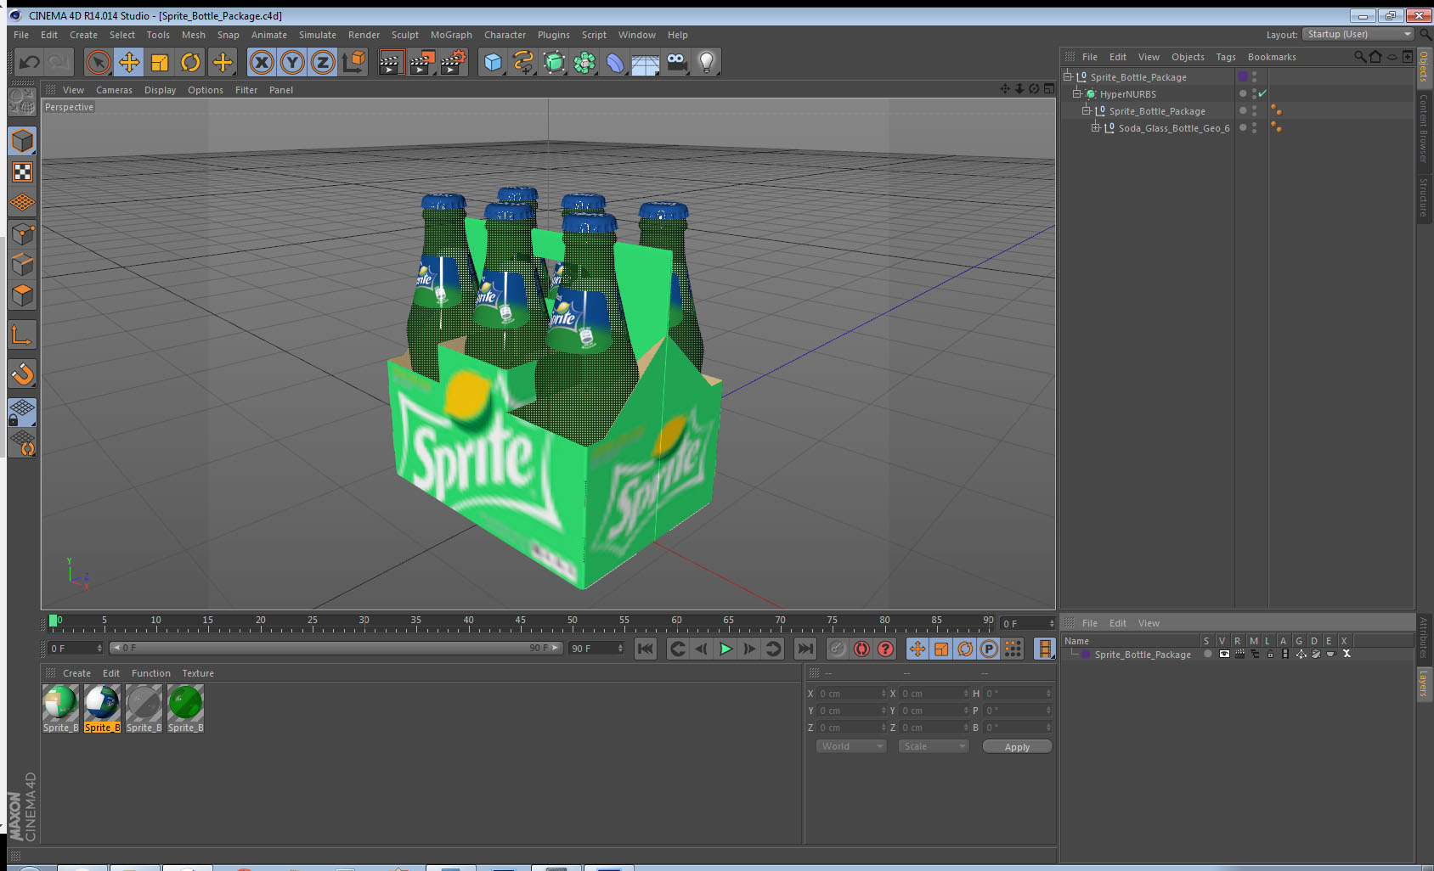Open Edit Render Settings
This screenshot has width=1434, height=871.
[x=453, y=62]
